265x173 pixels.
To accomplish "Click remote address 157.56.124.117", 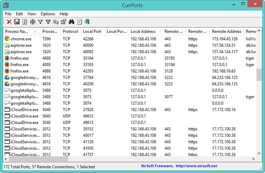I will [225, 52].
